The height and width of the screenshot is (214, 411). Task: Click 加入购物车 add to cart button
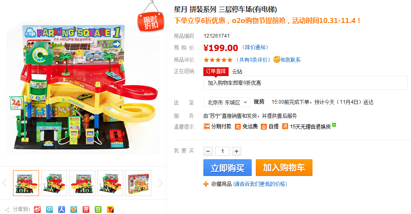coord(284,168)
